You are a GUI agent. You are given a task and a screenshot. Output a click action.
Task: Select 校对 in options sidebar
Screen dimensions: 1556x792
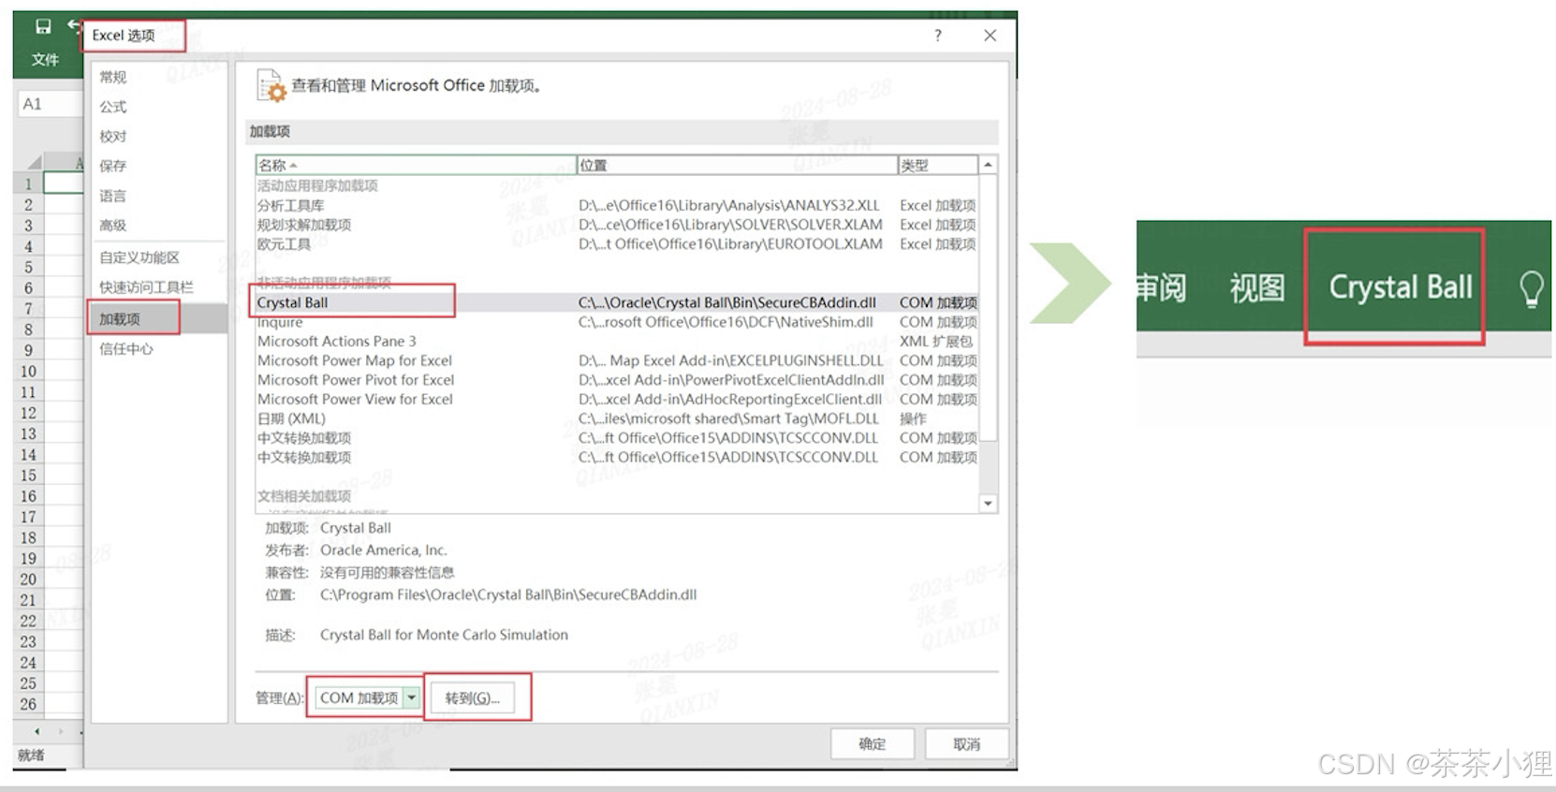coord(113,137)
